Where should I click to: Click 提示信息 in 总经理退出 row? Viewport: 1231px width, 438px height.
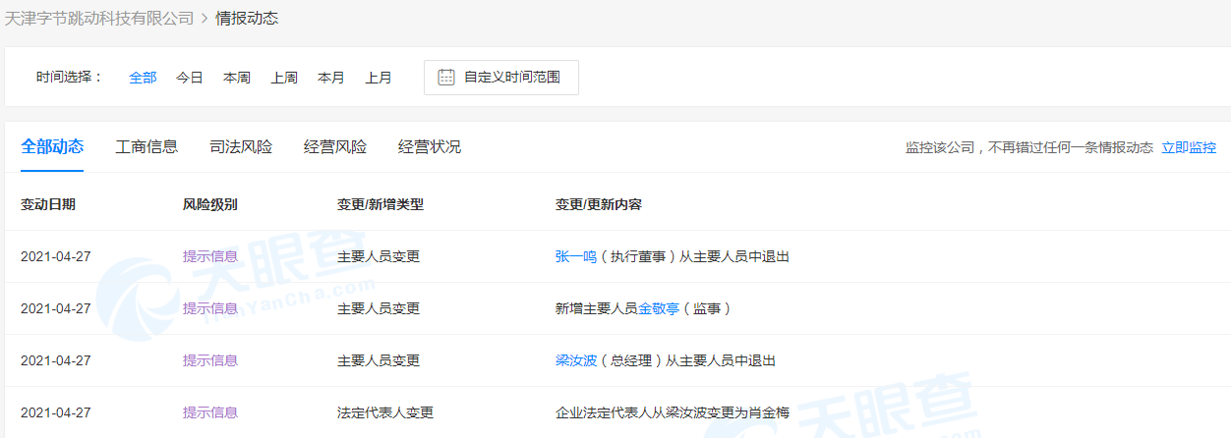tap(210, 360)
